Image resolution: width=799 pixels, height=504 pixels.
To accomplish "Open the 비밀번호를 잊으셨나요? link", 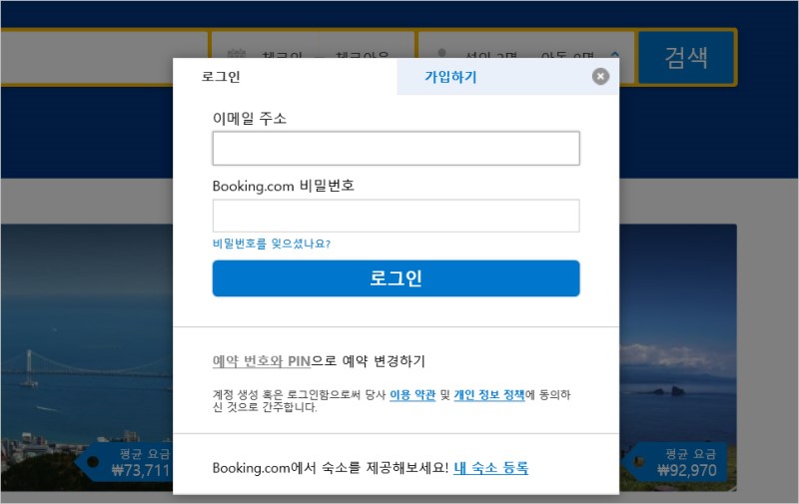I will pyautogui.click(x=272, y=244).
